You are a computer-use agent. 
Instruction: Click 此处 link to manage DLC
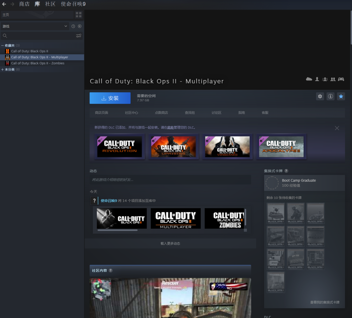[x=170, y=128]
